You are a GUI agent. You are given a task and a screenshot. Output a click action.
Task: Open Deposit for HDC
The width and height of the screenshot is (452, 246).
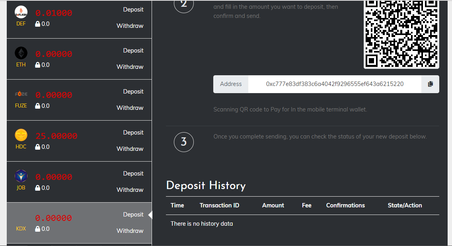(x=133, y=133)
